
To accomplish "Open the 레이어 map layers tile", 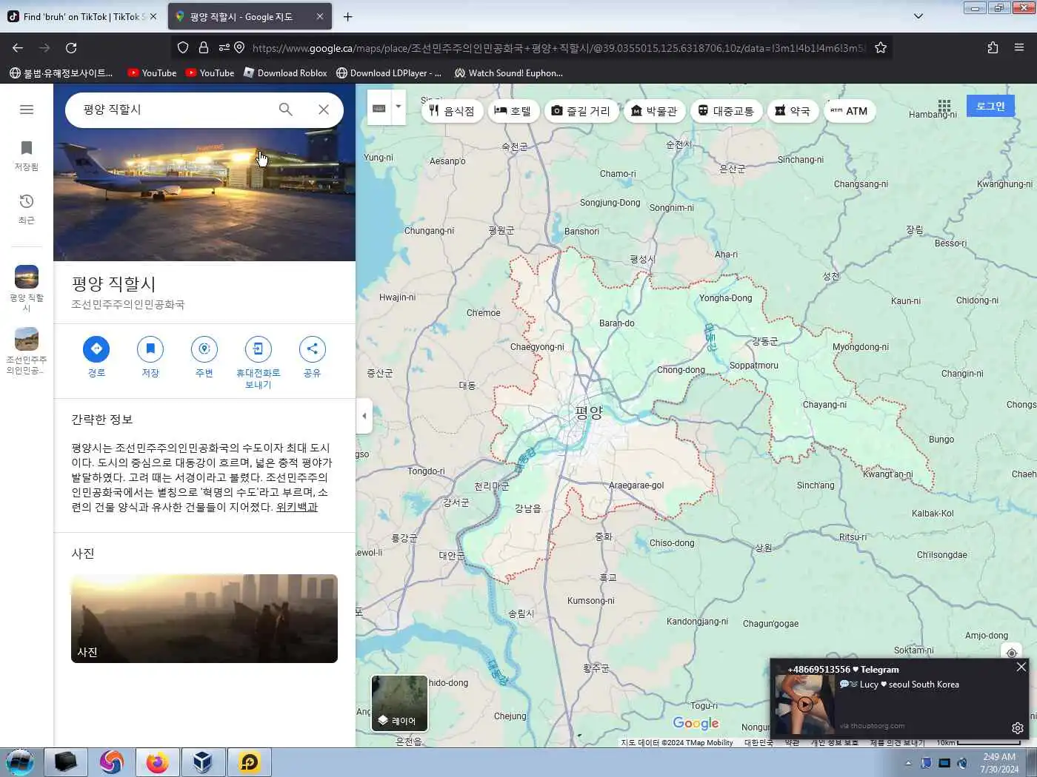I will [399, 703].
